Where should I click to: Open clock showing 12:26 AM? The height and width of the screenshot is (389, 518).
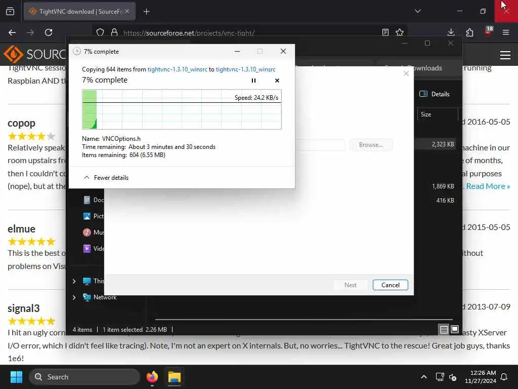pyautogui.click(x=481, y=377)
